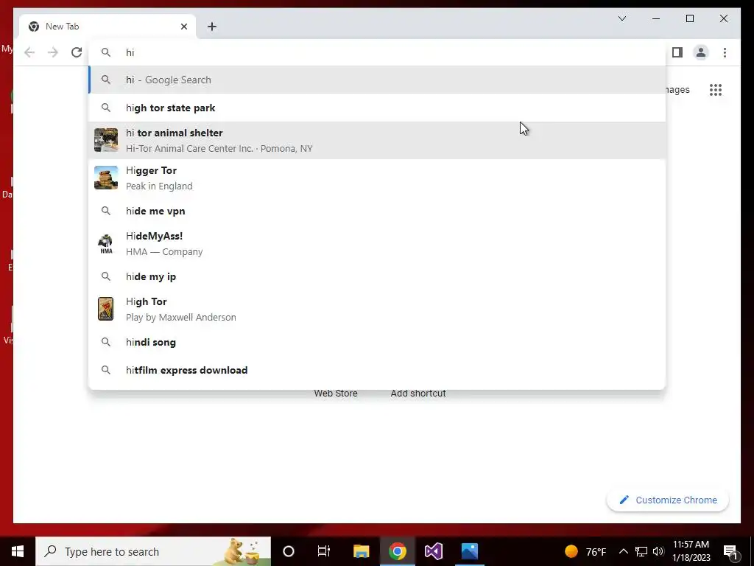Open the Web Store shortcut
The image size is (754, 566).
(x=336, y=394)
